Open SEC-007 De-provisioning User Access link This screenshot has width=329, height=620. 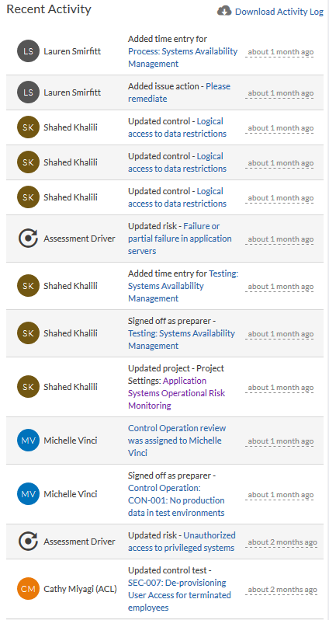(x=179, y=595)
